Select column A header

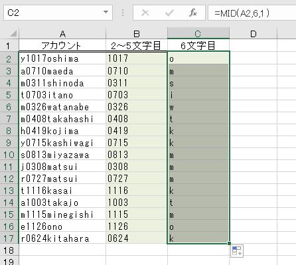click(62, 34)
